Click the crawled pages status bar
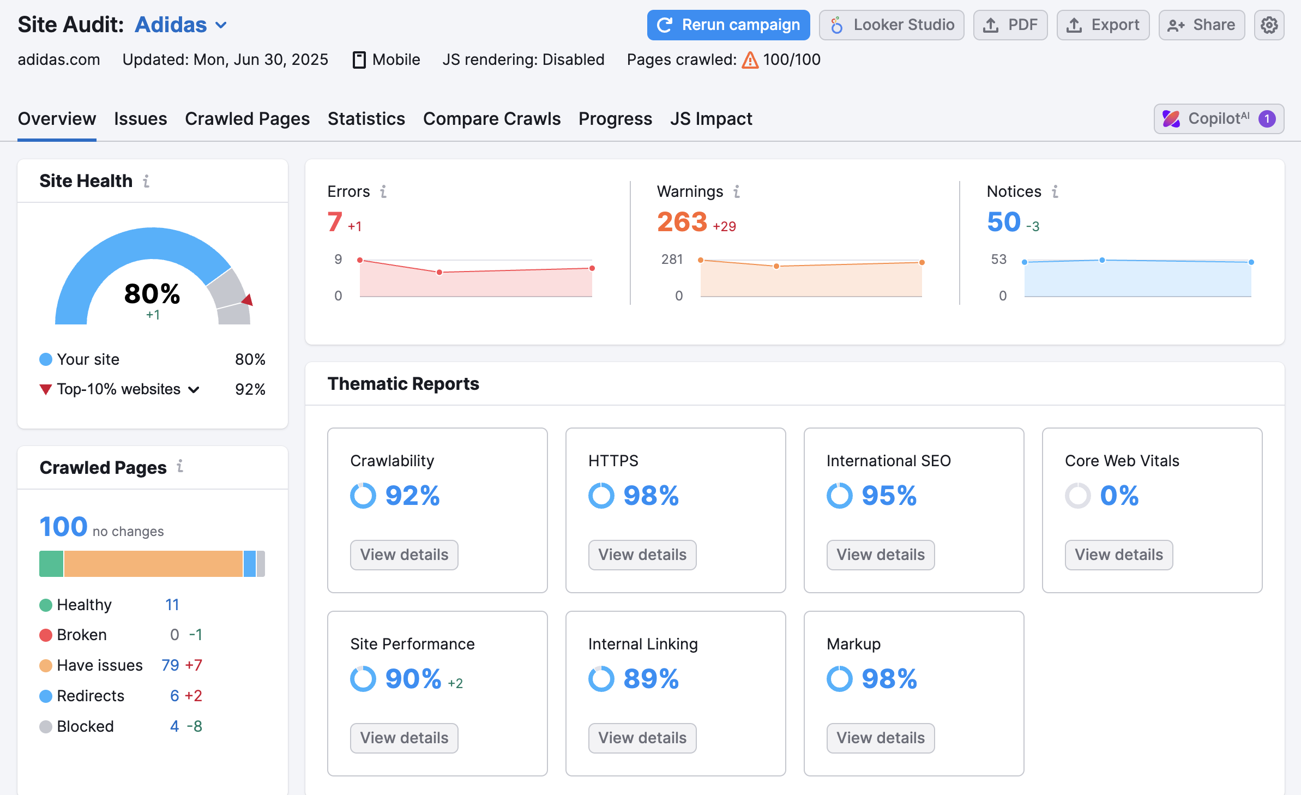The height and width of the screenshot is (795, 1301). 152,563
